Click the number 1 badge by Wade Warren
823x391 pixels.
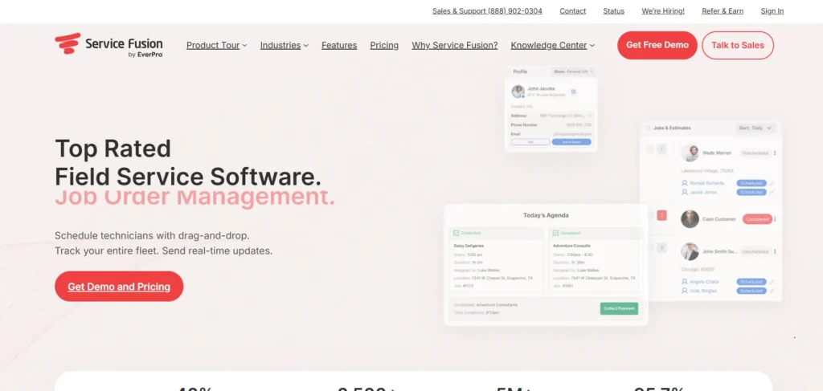pyautogui.click(x=662, y=149)
